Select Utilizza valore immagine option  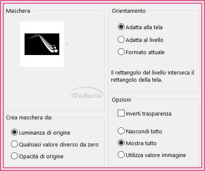coord(121,154)
